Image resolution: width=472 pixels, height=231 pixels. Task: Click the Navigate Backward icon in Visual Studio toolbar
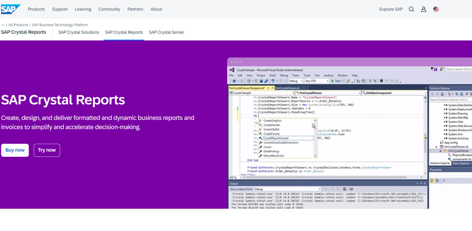[234, 81]
